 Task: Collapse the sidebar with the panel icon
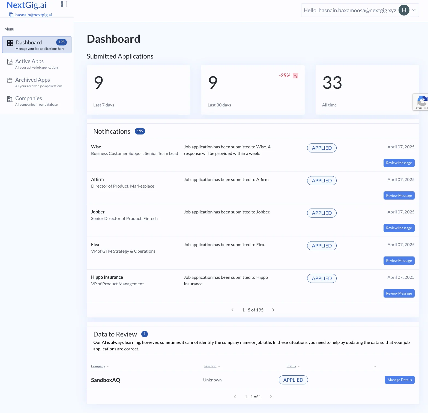(x=64, y=4)
